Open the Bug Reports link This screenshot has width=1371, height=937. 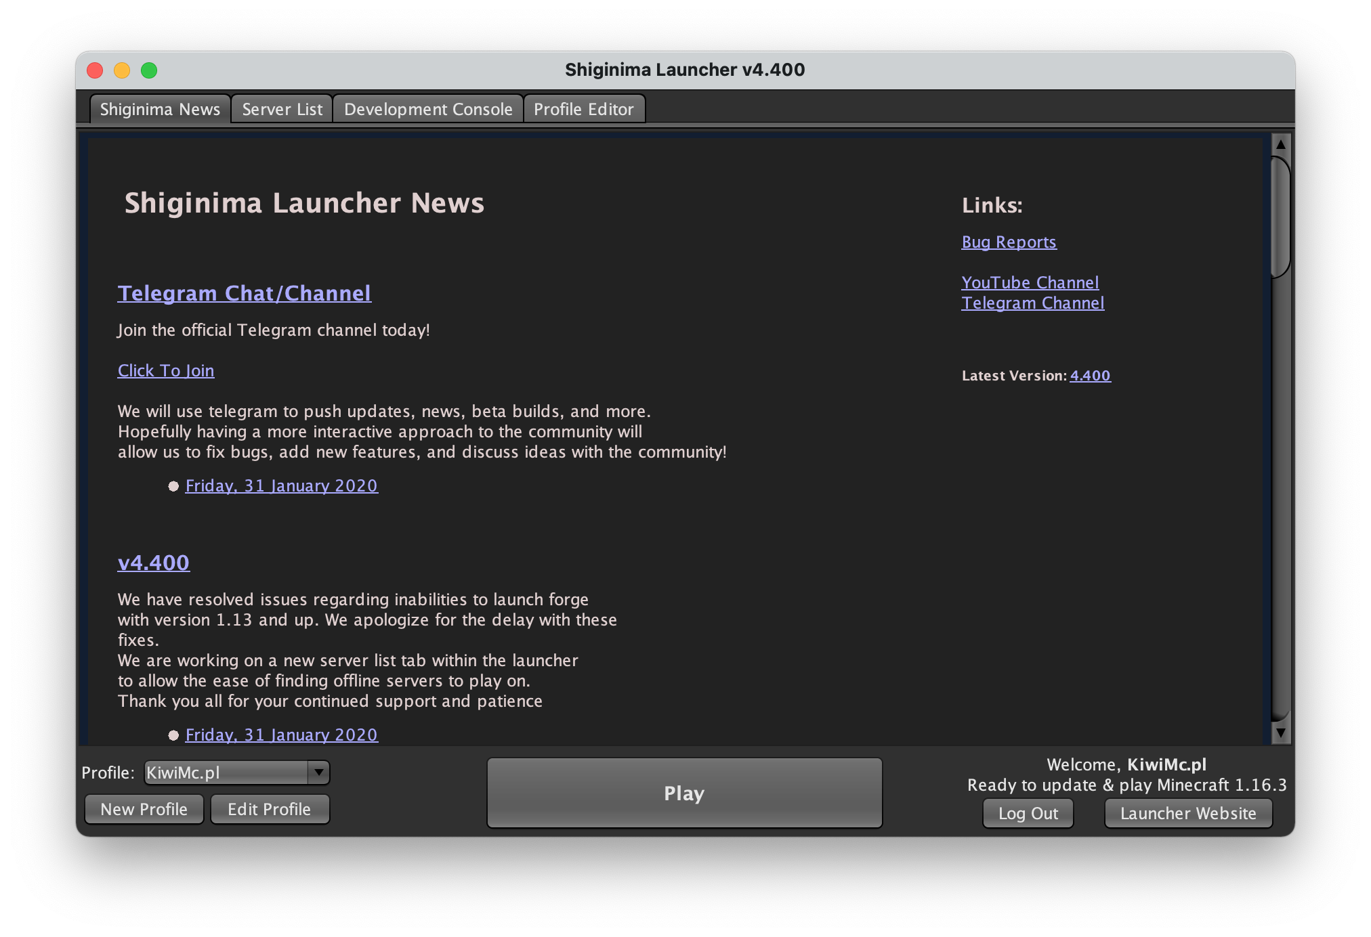[x=1009, y=242]
